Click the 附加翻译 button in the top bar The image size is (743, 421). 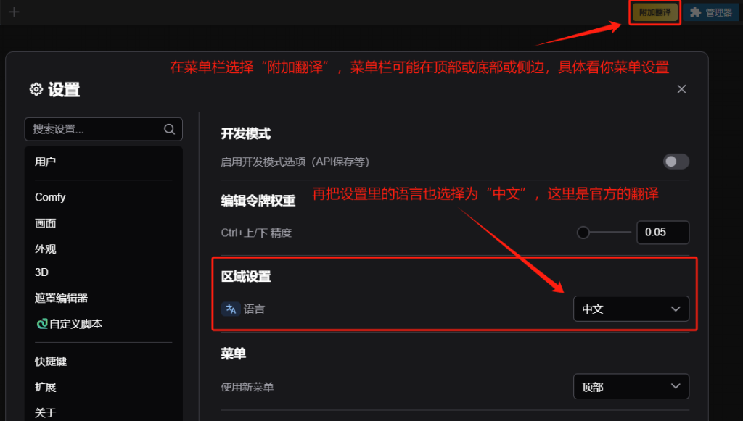click(655, 12)
